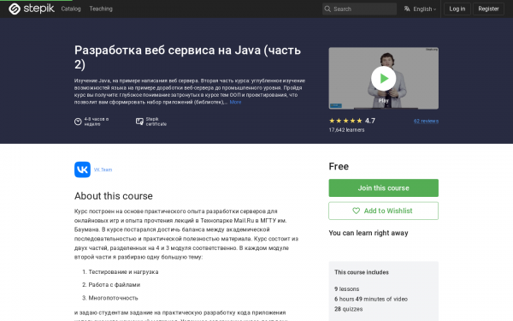This screenshot has height=321, width=513.
Task: Click the 28 quizzes text
Action: pos(349,309)
